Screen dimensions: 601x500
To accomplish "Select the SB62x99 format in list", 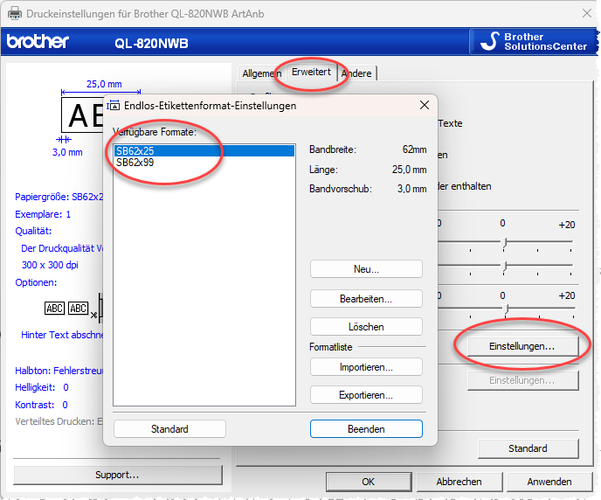I will 204,163.
